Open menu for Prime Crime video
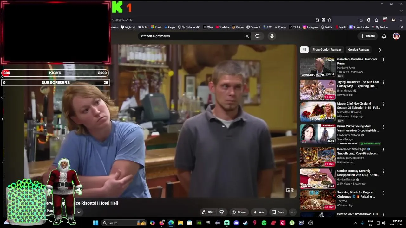This screenshot has height=228, width=406. pyautogui.click(x=383, y=127)
